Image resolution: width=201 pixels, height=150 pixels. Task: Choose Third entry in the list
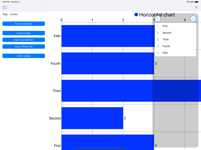click(176, 39)
